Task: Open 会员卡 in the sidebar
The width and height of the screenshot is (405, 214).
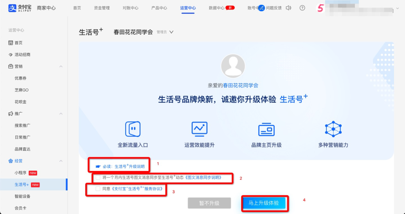Action: [21, 208]
